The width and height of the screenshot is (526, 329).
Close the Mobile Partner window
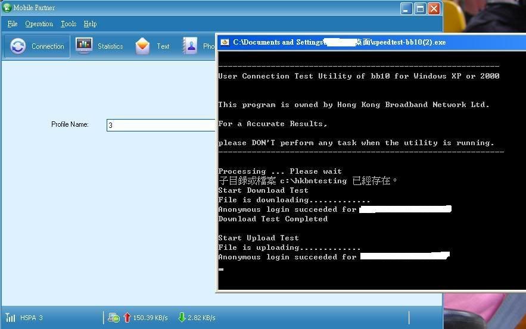pos(434,8)
